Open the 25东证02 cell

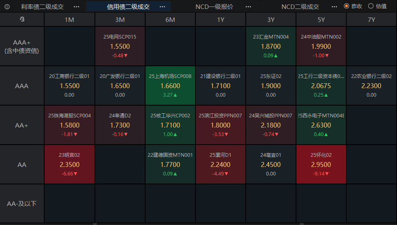click(270, 86)
